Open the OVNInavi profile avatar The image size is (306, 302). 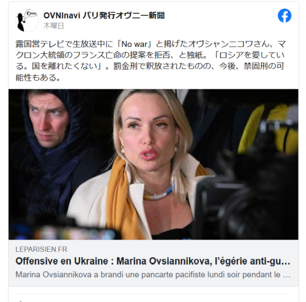(x=27, y=20)
